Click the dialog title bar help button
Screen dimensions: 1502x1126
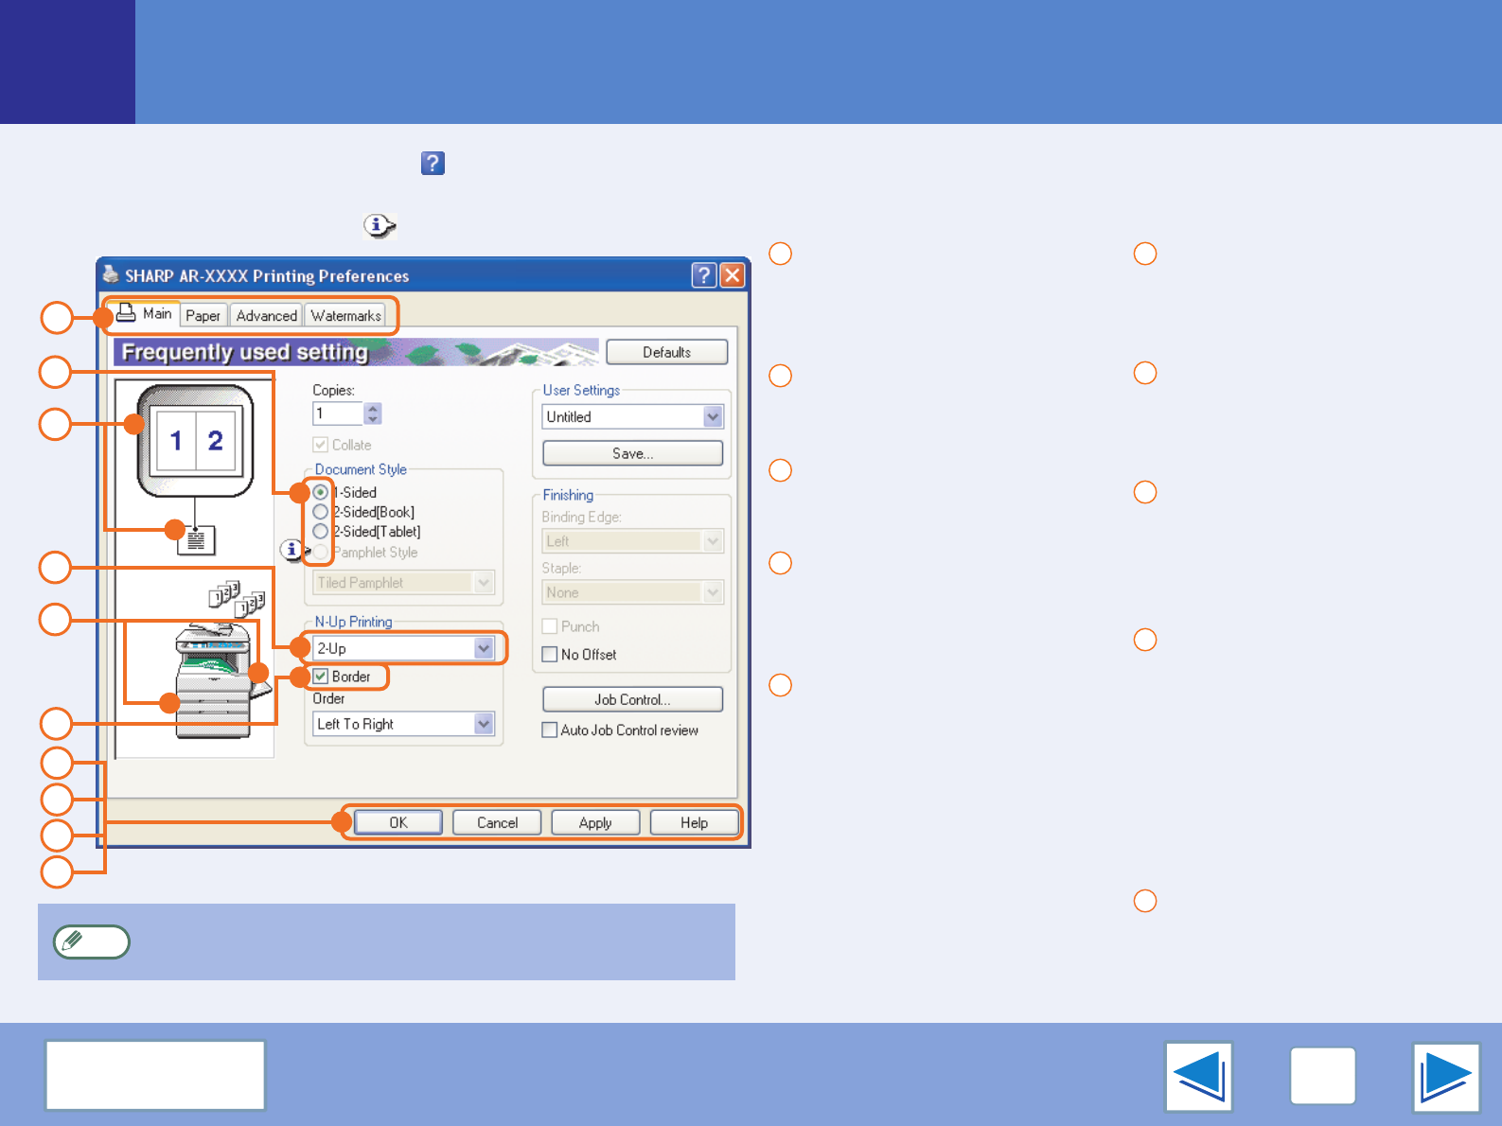(x=703, y=275)
